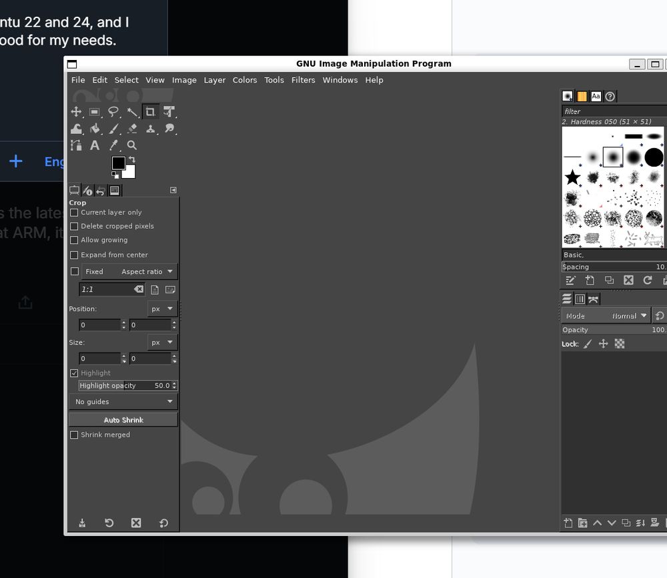Toggle Lock position and size for the layer
Image resolution: width=667 pixels, height=578 pixels.
[x=603, y=344]
